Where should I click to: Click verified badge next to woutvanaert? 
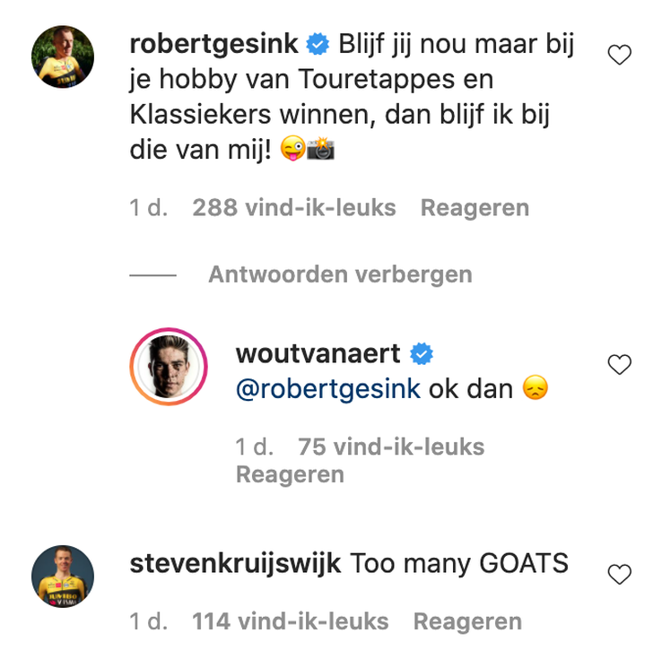pyautogui.click(x=422, y=354)
